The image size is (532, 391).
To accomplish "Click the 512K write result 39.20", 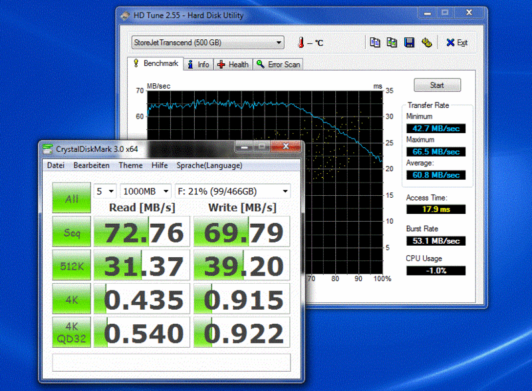I will (x=241, y=266).
